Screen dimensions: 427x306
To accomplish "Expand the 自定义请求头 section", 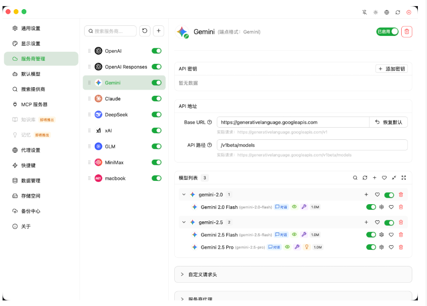I will (x=293, y=275).
